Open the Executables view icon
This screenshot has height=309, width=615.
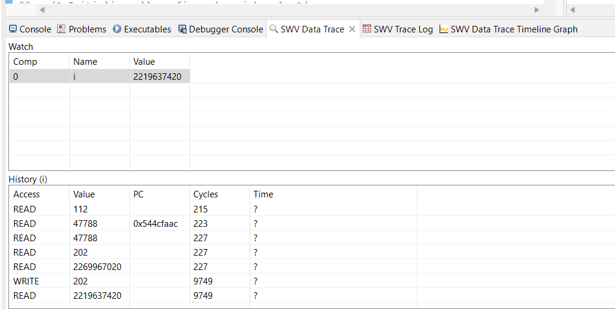pos(117,29)
